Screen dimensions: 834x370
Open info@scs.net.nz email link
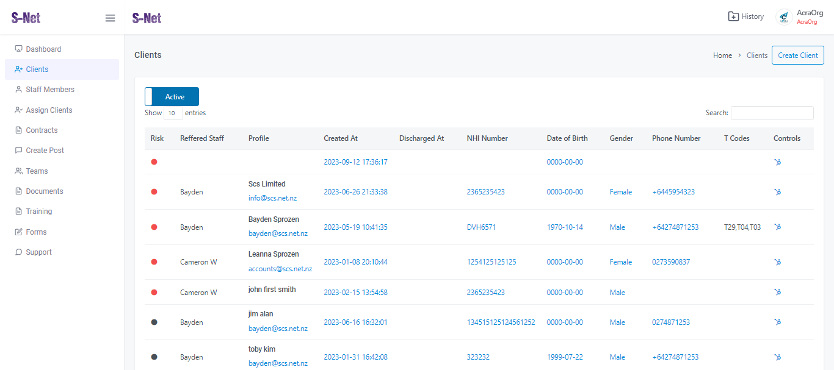[x=272, y=198]
